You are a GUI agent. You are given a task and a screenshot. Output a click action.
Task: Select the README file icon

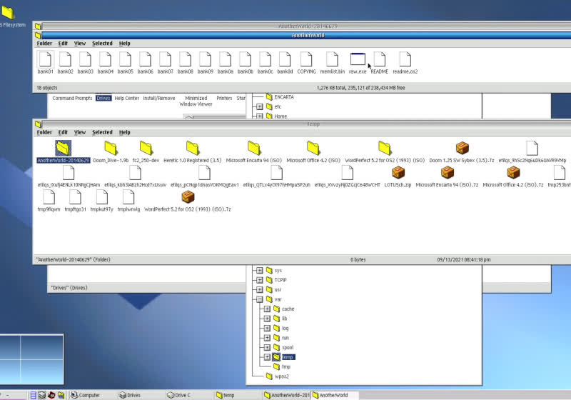[x=379, y=59]
